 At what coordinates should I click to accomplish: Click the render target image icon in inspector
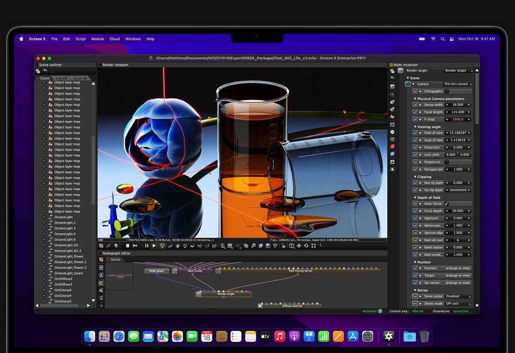point(400,70)
